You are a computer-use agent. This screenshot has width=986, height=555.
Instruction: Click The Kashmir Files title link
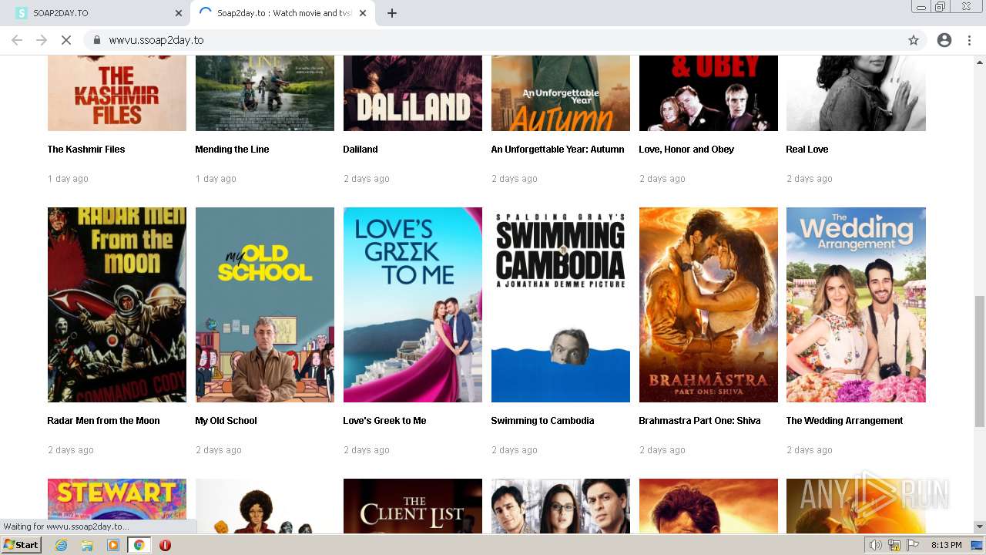(x=86, y=150)
